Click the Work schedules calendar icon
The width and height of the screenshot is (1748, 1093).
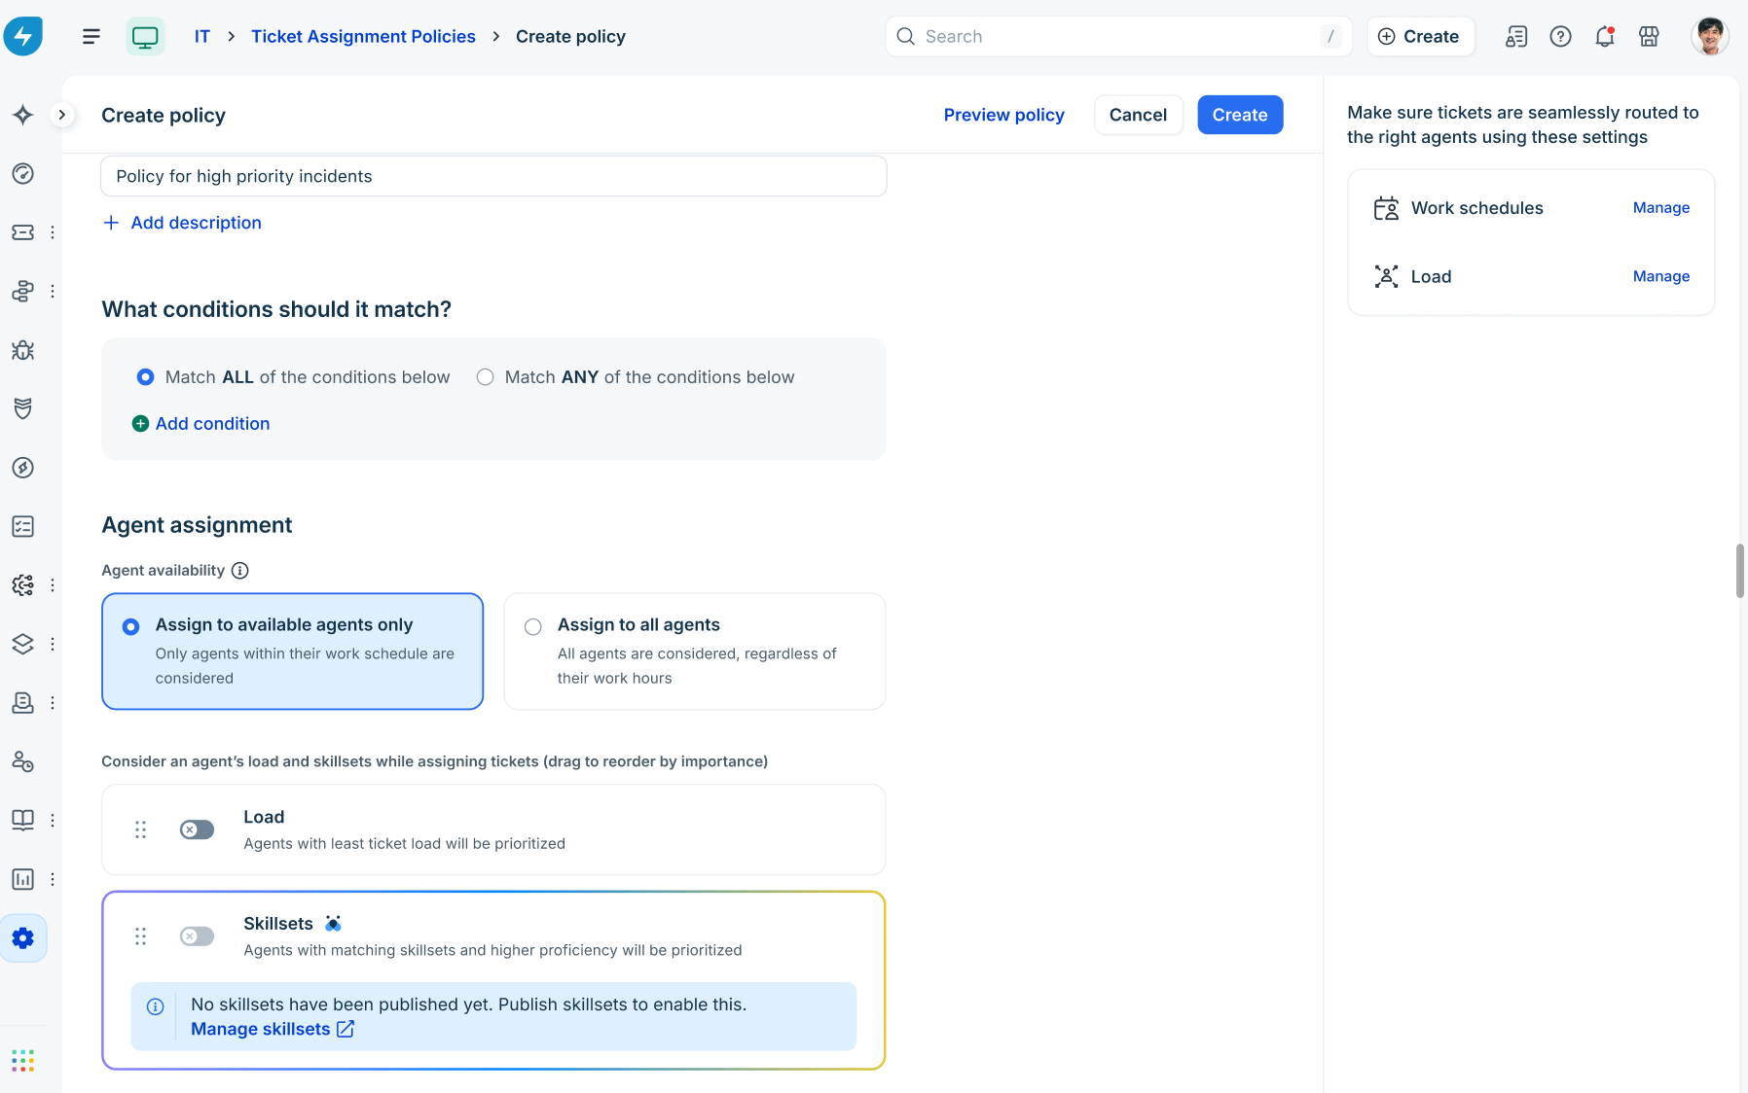click(1386, 208)
